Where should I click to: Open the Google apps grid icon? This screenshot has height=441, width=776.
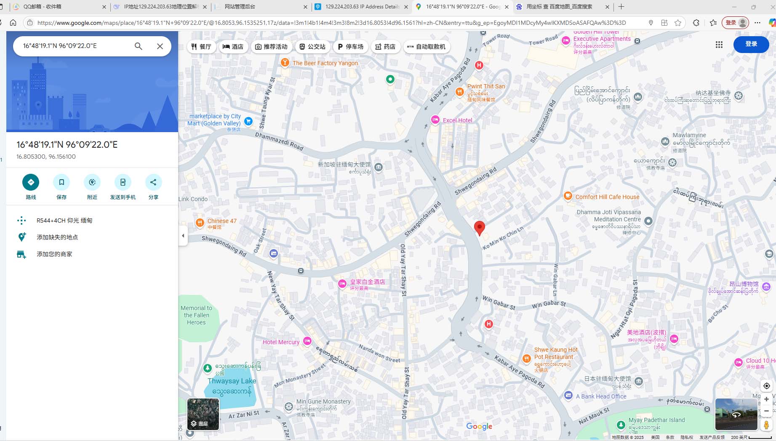pos(719,45)
